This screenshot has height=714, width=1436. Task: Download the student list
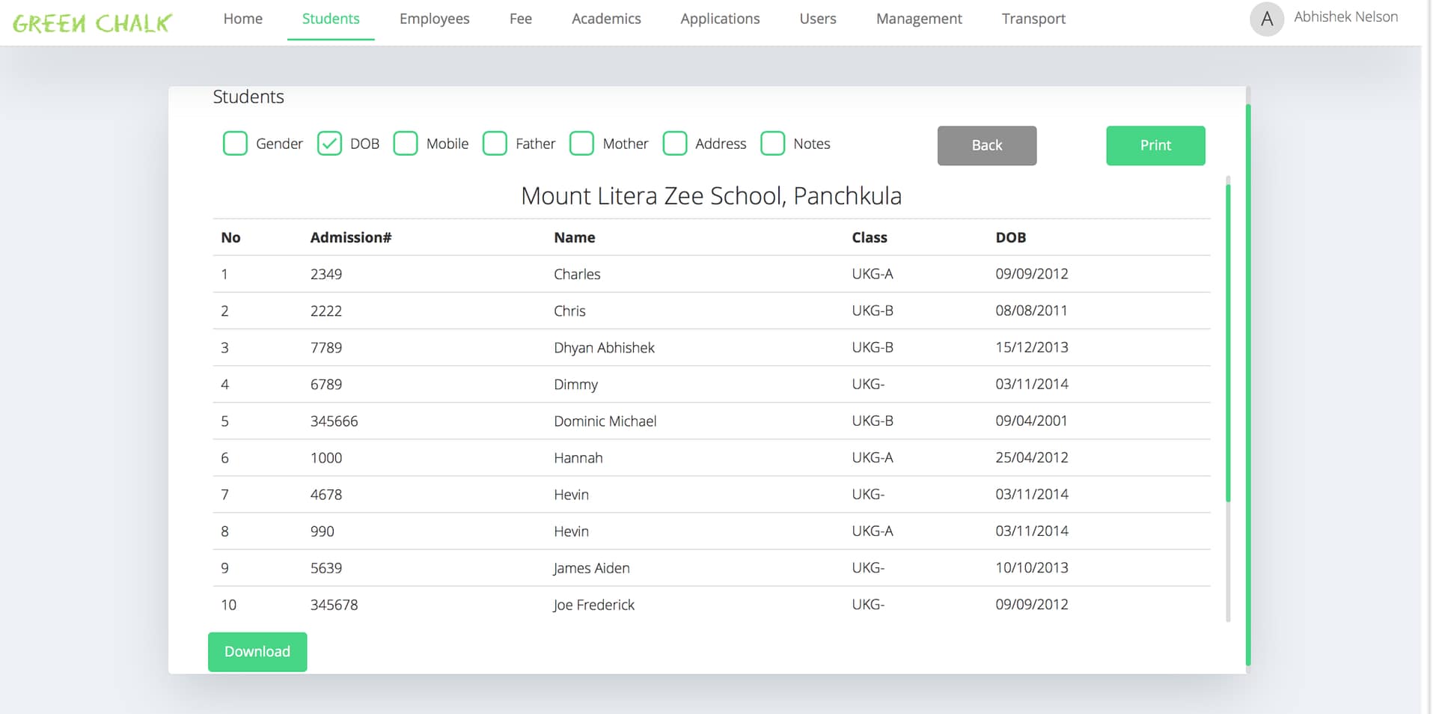[257, 652]
